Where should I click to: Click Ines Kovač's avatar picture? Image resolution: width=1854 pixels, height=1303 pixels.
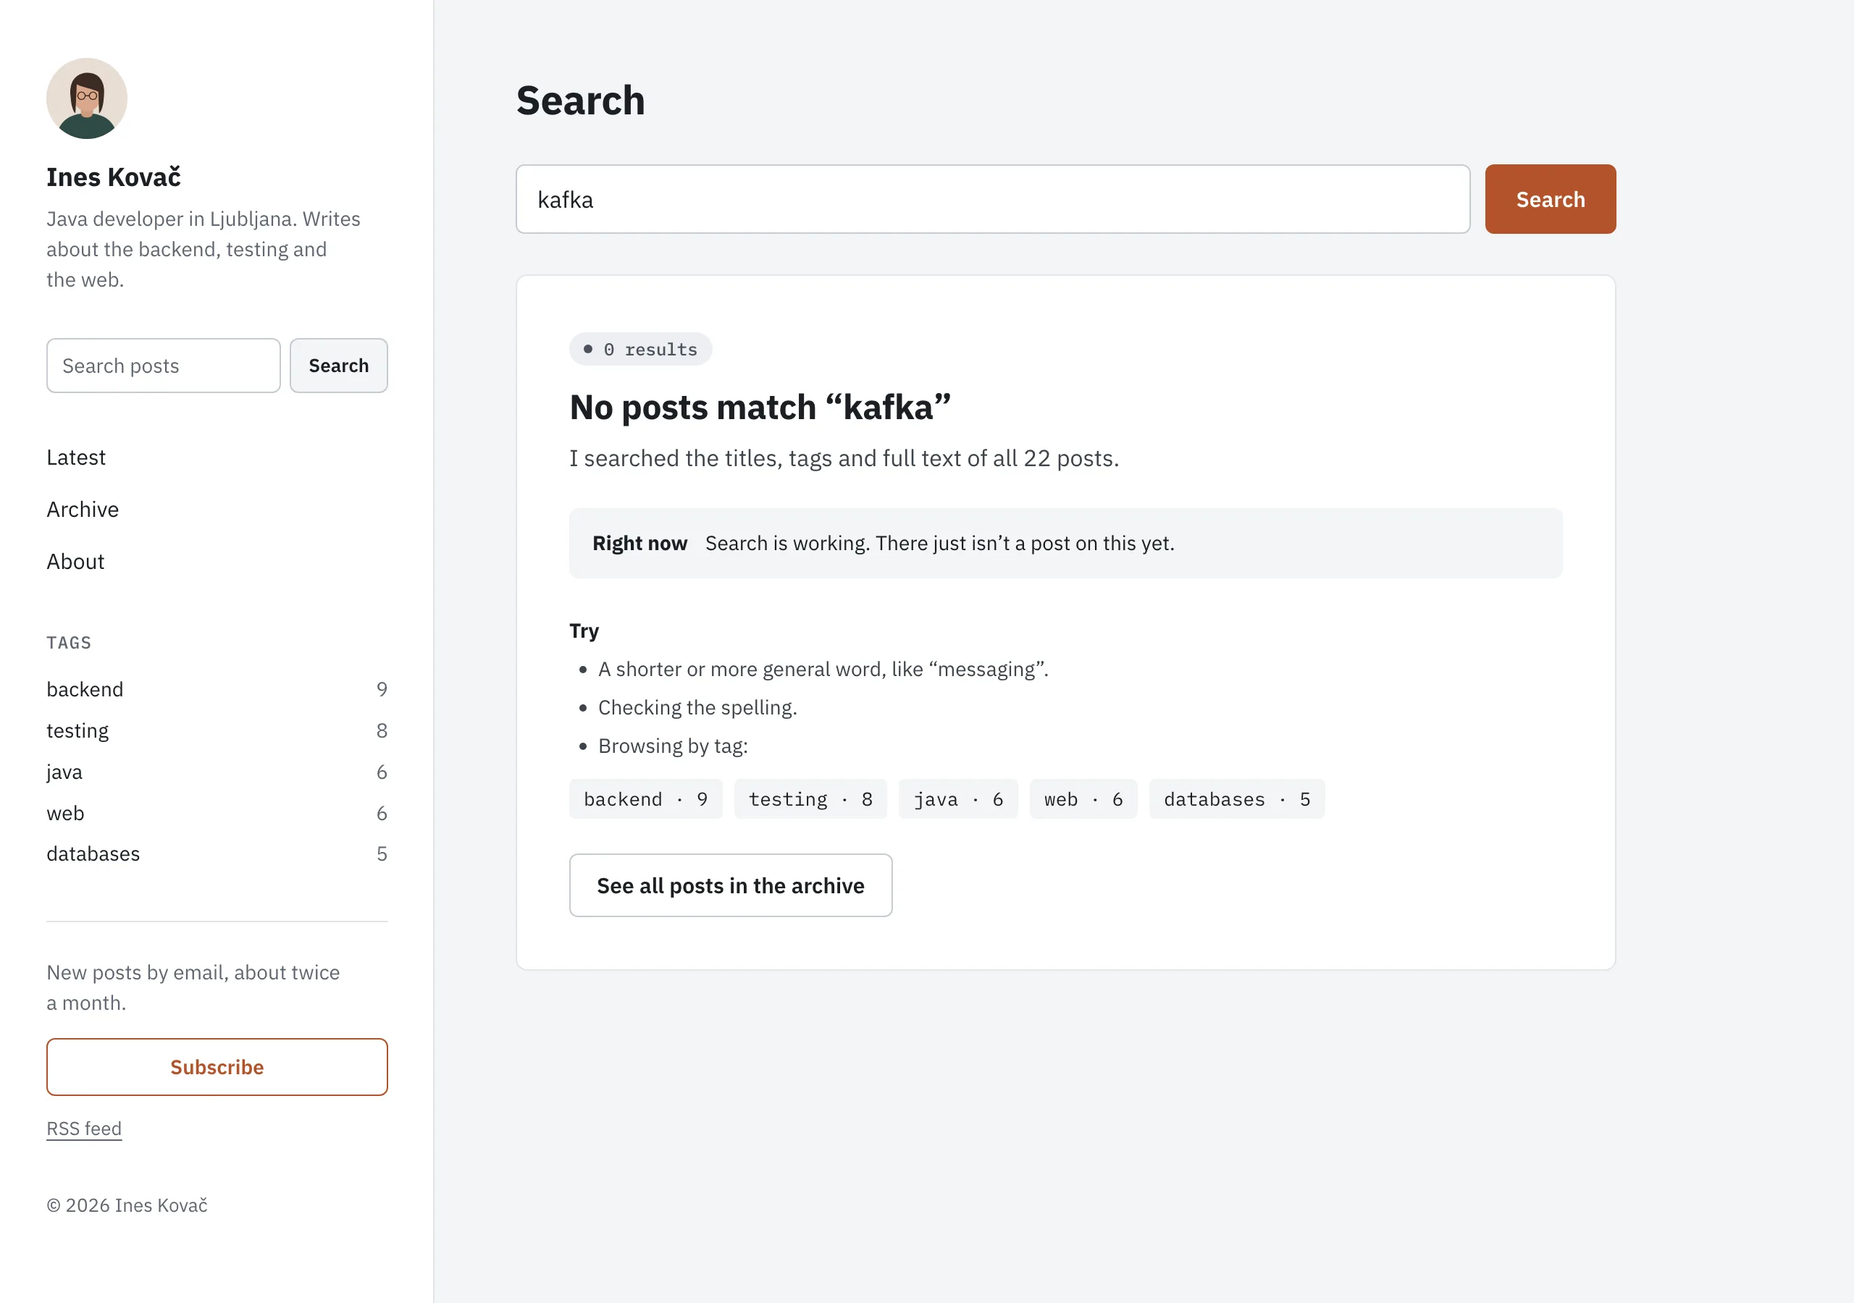click(x=86, y=98)
